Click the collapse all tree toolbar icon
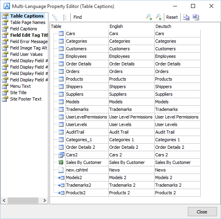This screenshot has height=219, width=221. tap(65, 17)
